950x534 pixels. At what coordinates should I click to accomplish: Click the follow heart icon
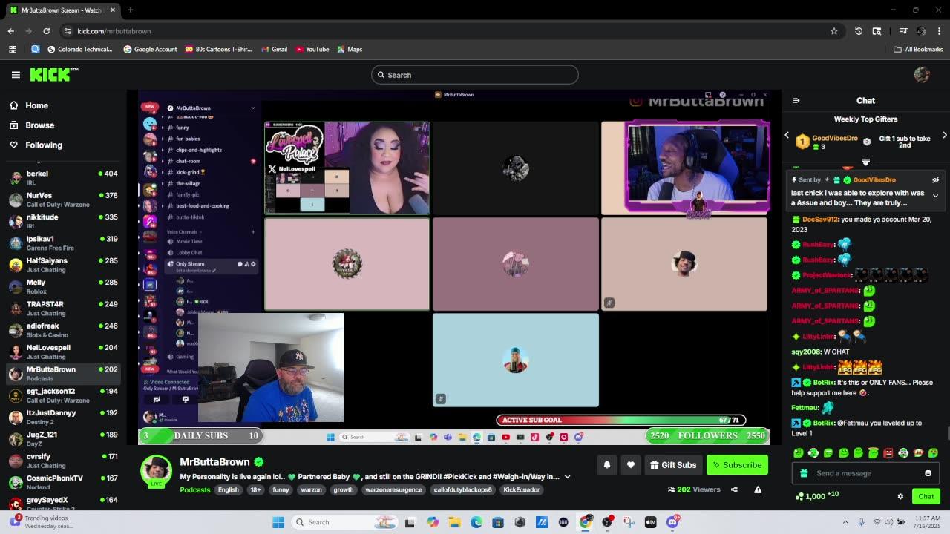(x=630, y=465)
